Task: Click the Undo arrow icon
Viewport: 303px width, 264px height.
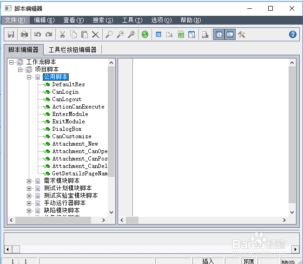Action: point(38,34)
